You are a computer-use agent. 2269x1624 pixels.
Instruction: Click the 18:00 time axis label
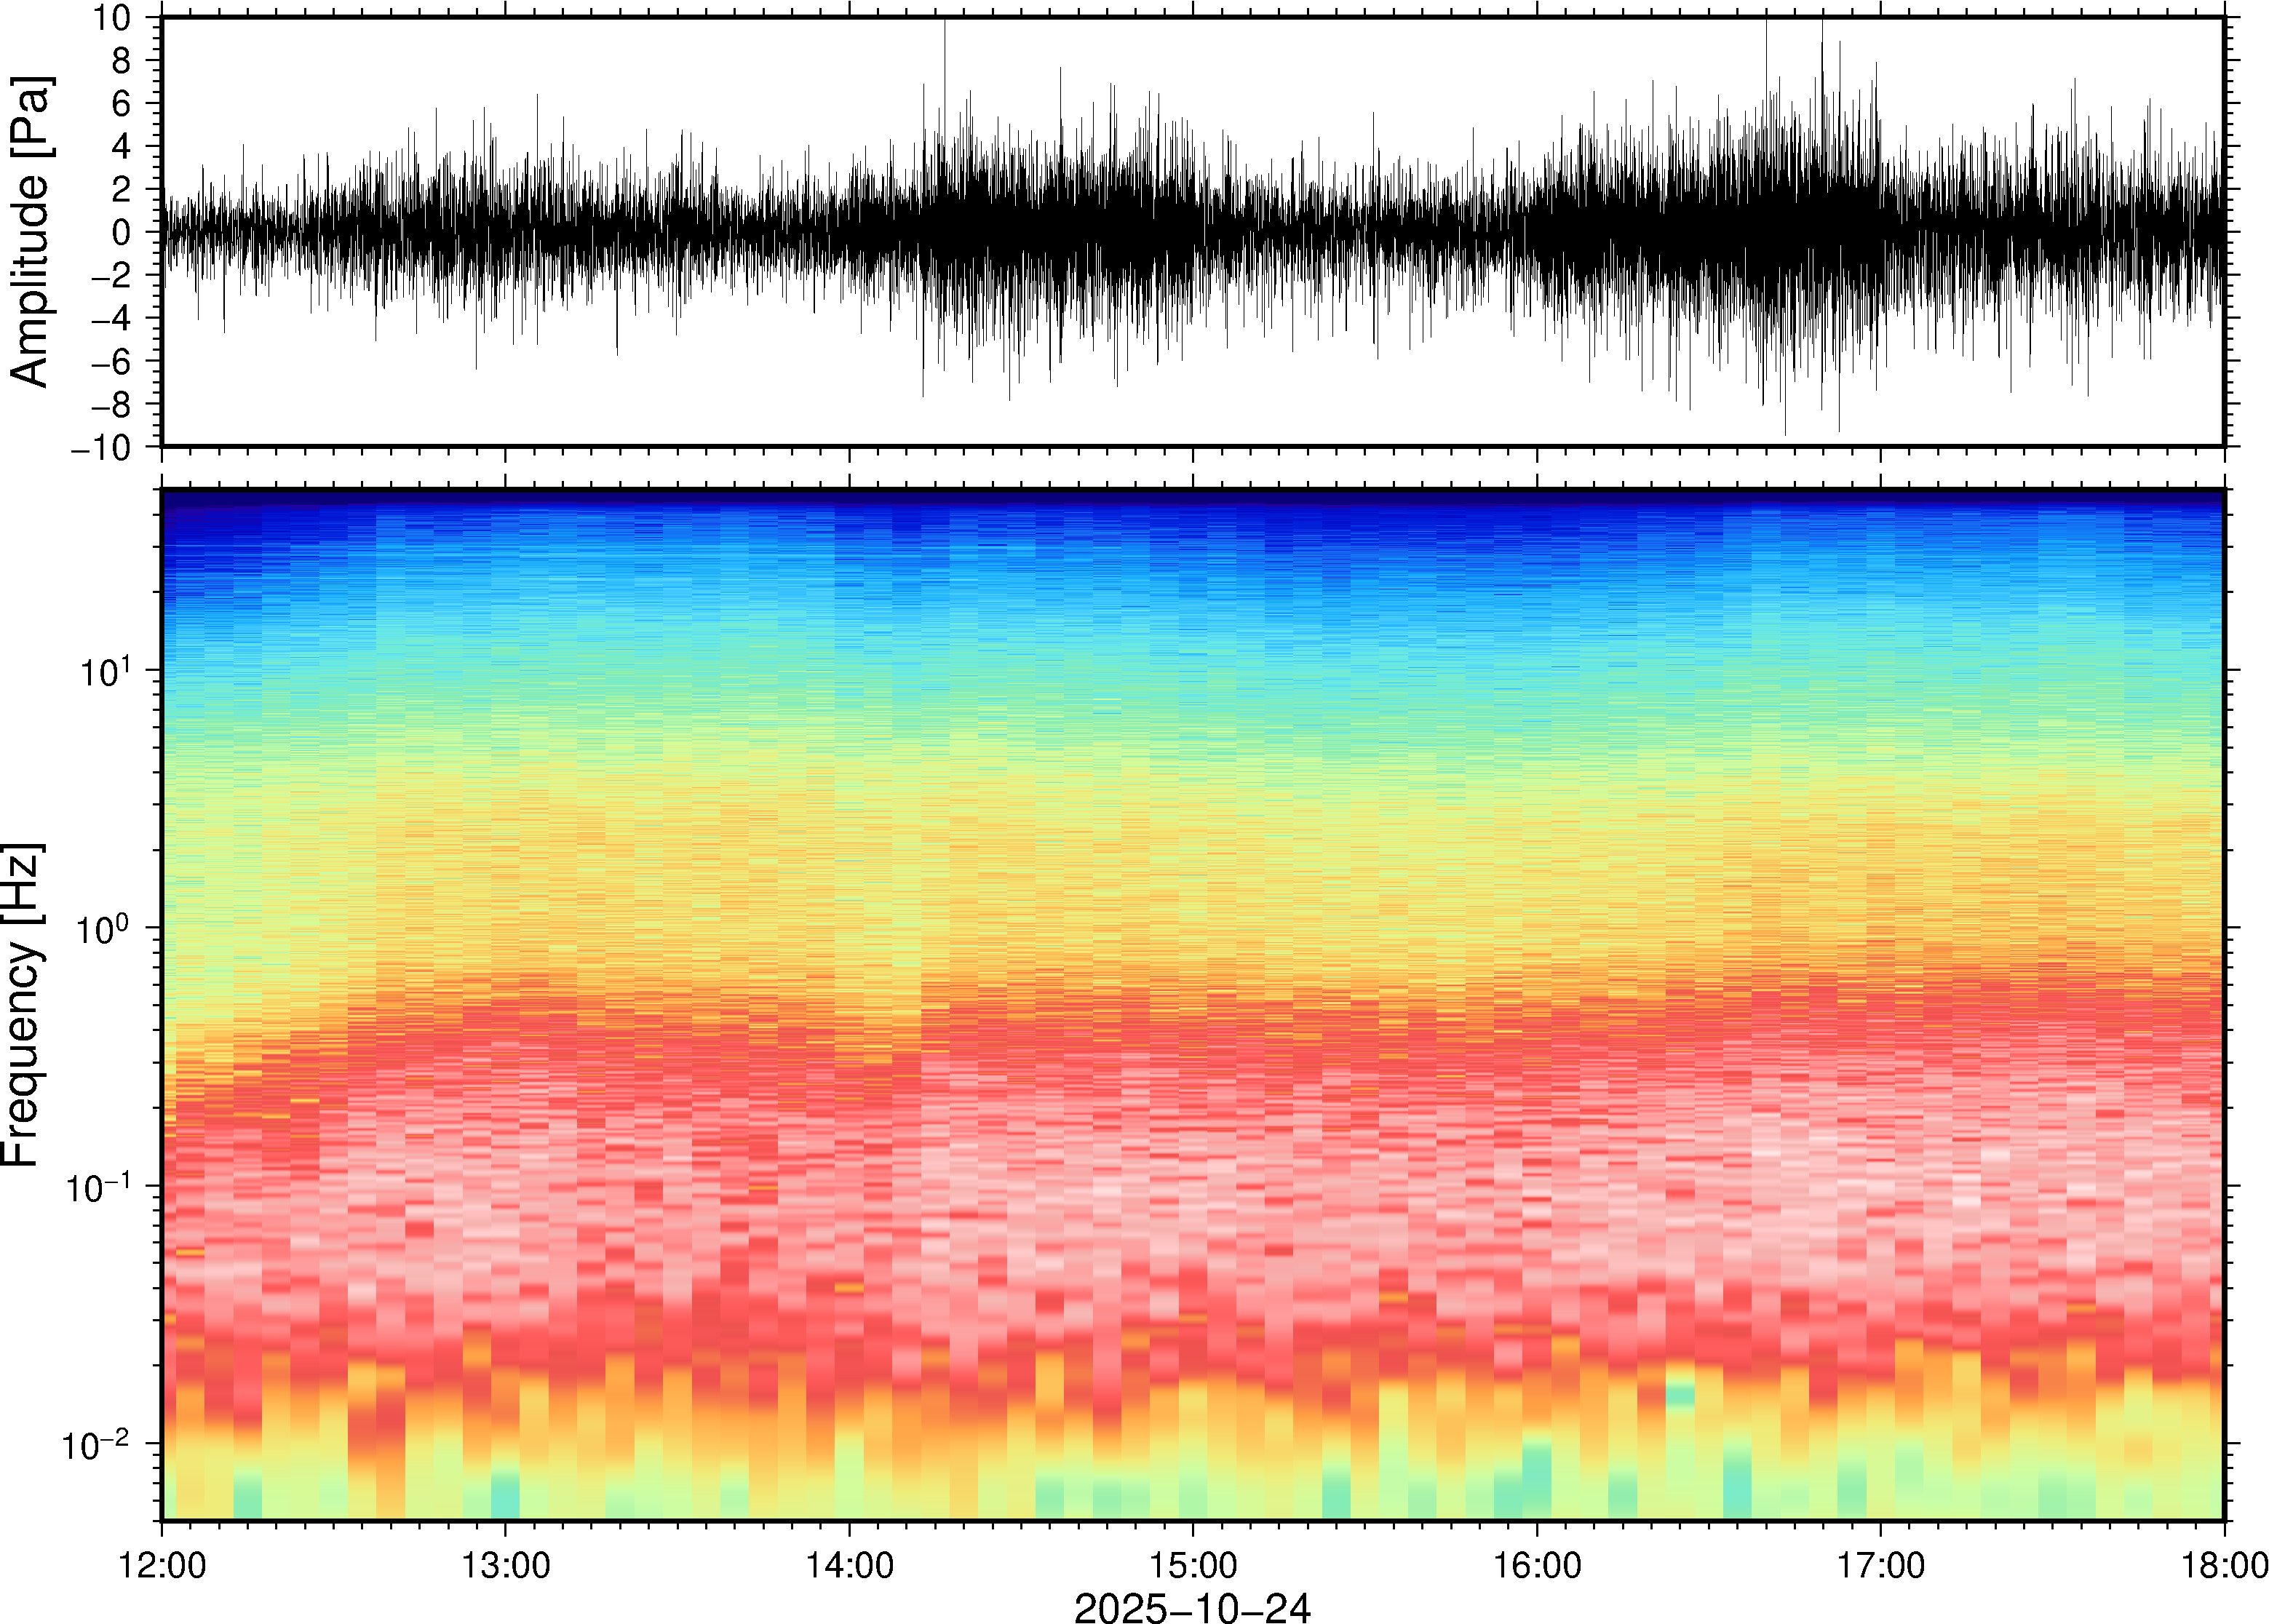point(2223,1565)
